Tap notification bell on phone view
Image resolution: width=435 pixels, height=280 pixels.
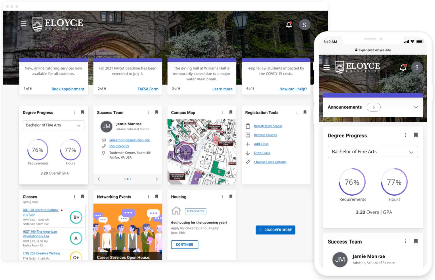click(403, 67)
